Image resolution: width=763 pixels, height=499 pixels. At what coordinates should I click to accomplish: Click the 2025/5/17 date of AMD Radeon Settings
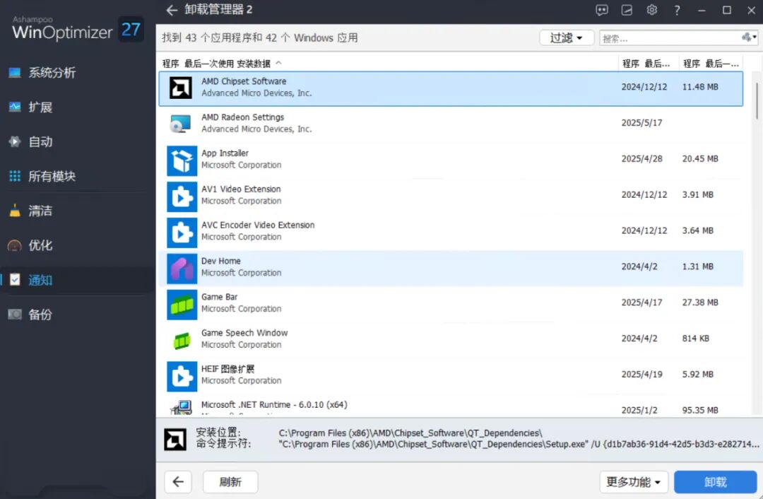[641, 123]
